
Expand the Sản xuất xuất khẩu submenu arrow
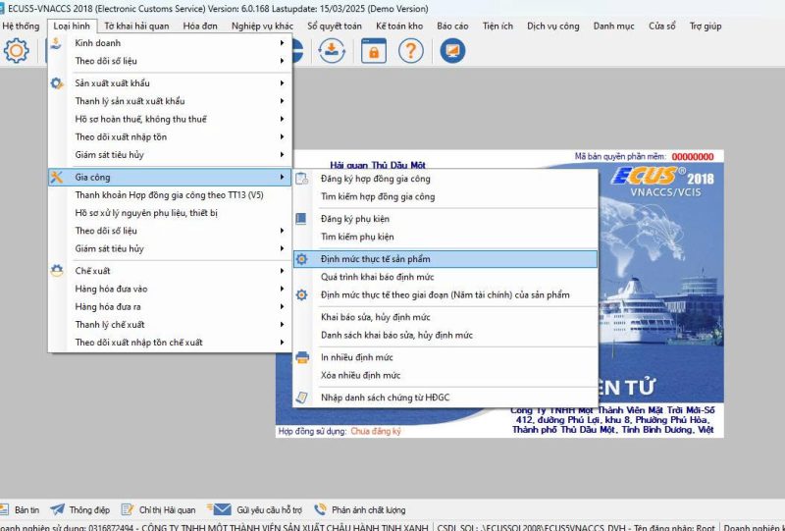tap(282, 83)
